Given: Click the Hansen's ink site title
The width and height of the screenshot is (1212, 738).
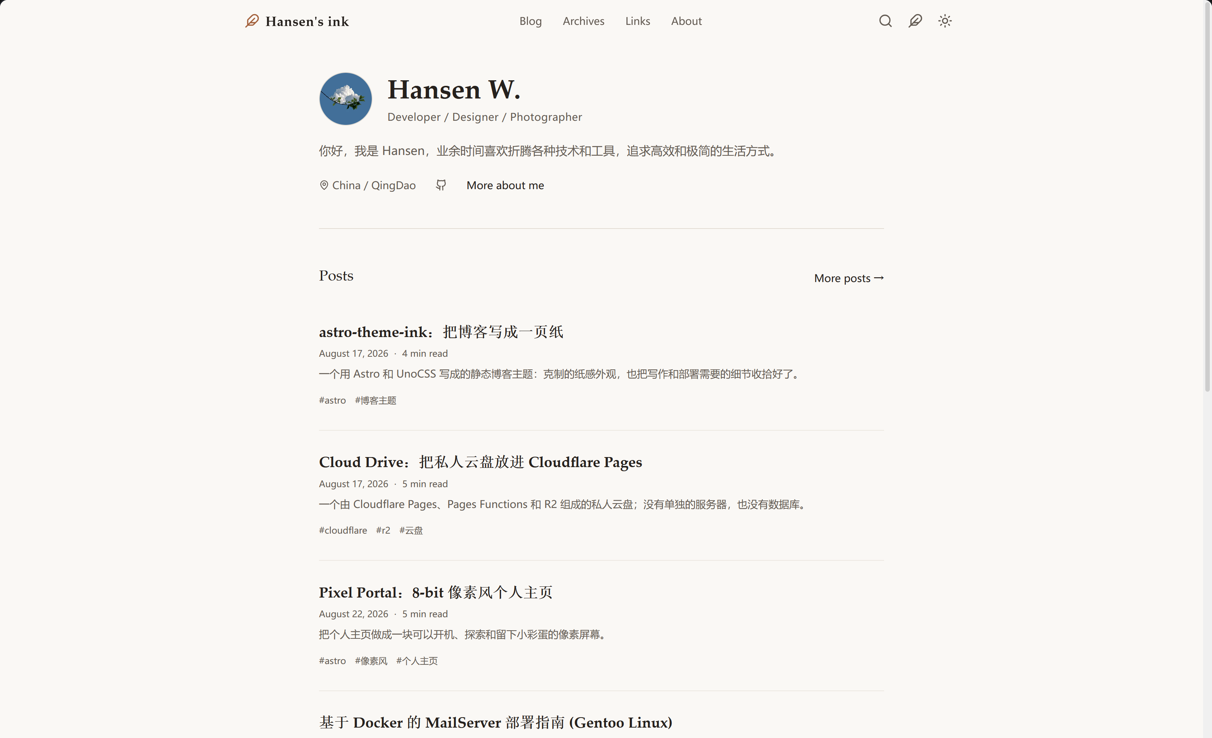Looking at the screenshot, I should pos(307,22).
